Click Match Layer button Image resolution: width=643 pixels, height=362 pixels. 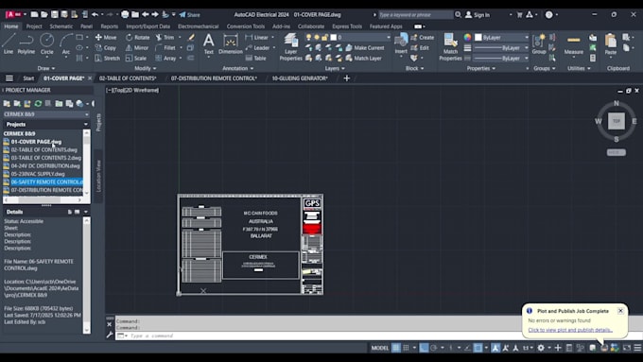point(363,59)
